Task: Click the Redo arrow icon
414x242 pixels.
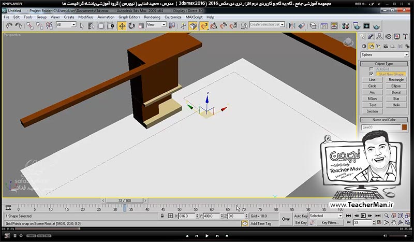Action: tap(19, 26)
